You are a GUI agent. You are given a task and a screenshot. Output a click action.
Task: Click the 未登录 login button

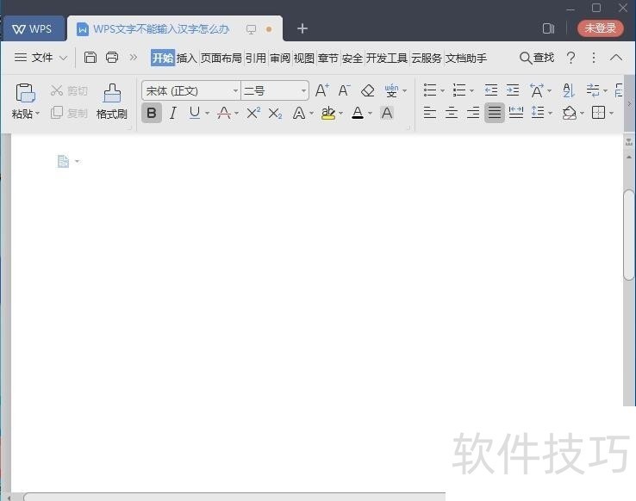coord(601,28)
